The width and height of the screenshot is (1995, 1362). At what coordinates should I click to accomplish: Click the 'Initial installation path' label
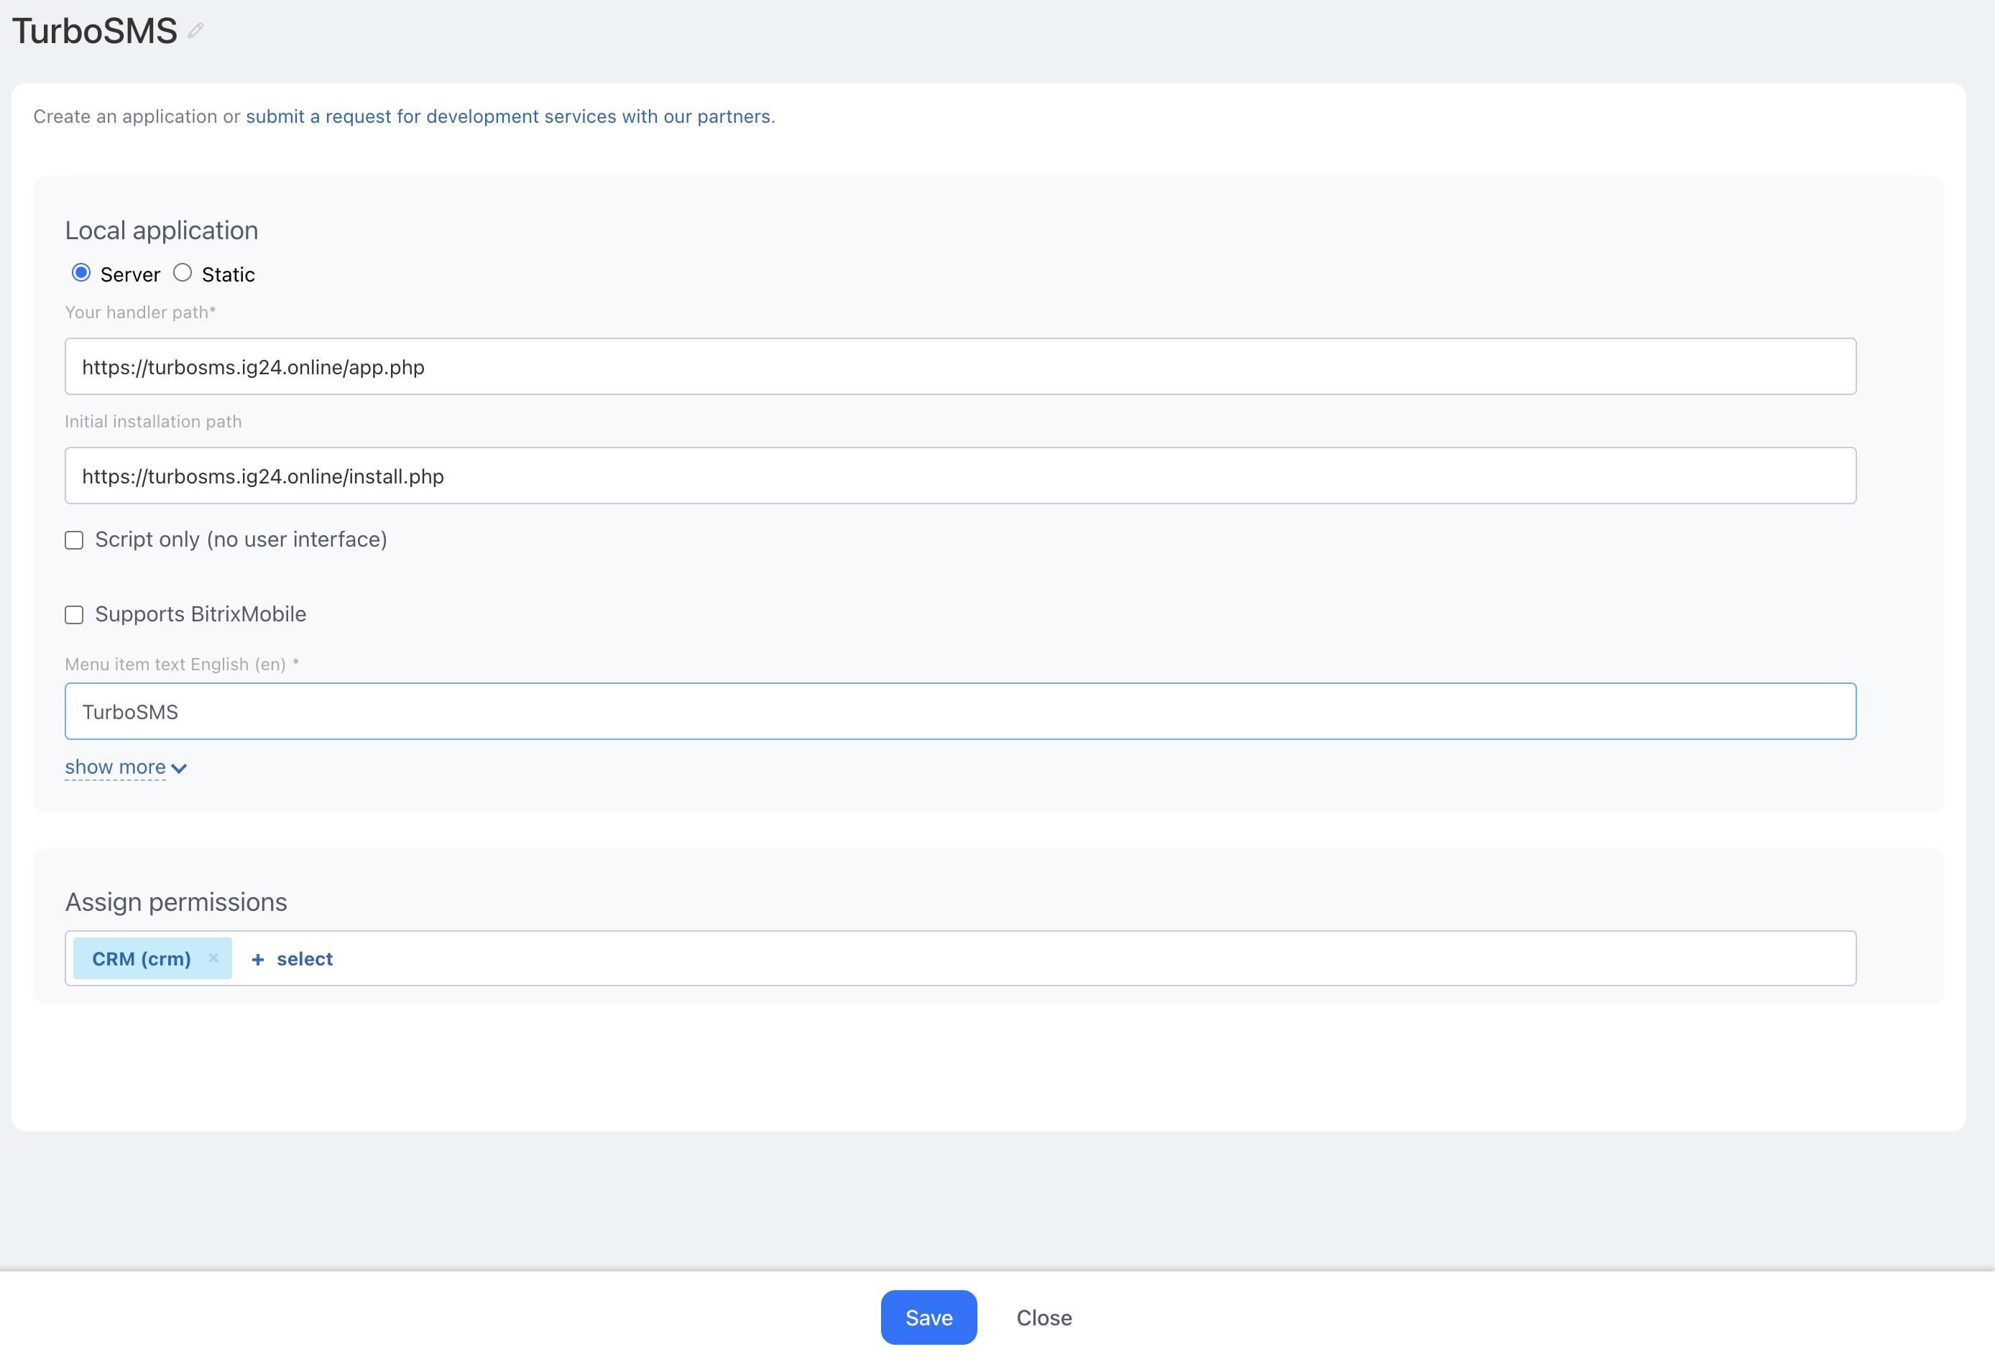coord(154,422)
